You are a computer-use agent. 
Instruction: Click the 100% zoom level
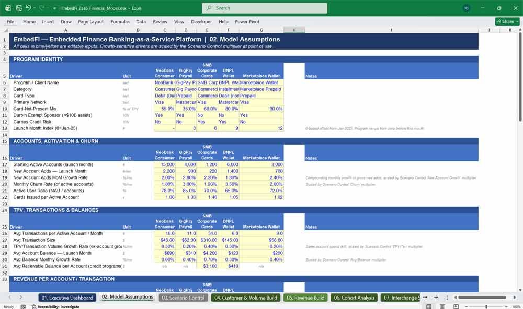coord(516,307)
